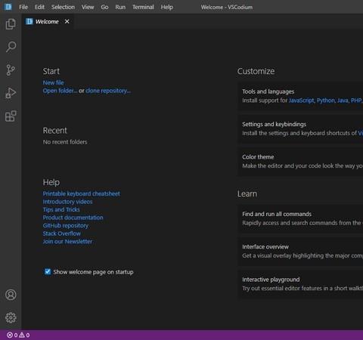Open the Run menu

[x=120, y=7]
